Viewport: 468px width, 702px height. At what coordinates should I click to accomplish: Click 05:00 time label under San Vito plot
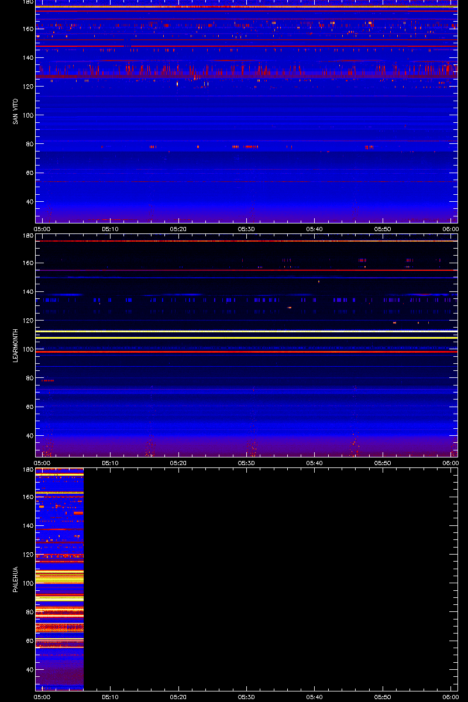43,229
